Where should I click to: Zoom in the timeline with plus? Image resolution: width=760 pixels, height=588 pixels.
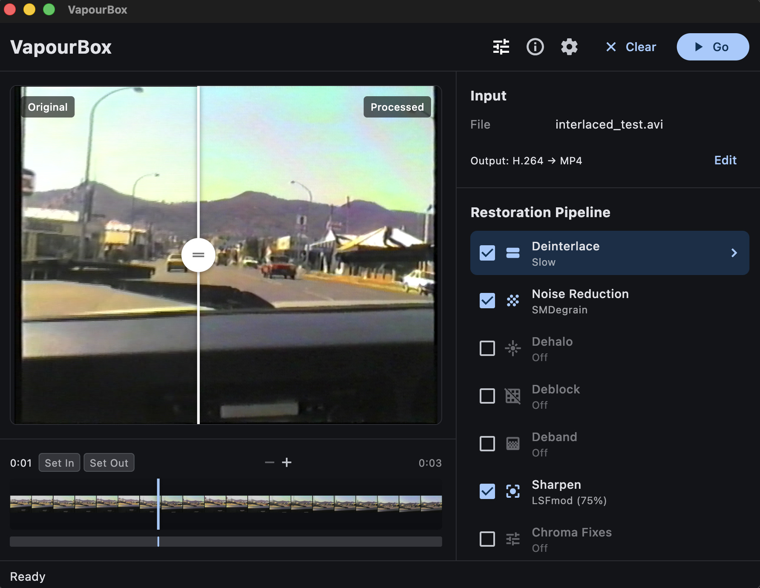coord(287,462)
